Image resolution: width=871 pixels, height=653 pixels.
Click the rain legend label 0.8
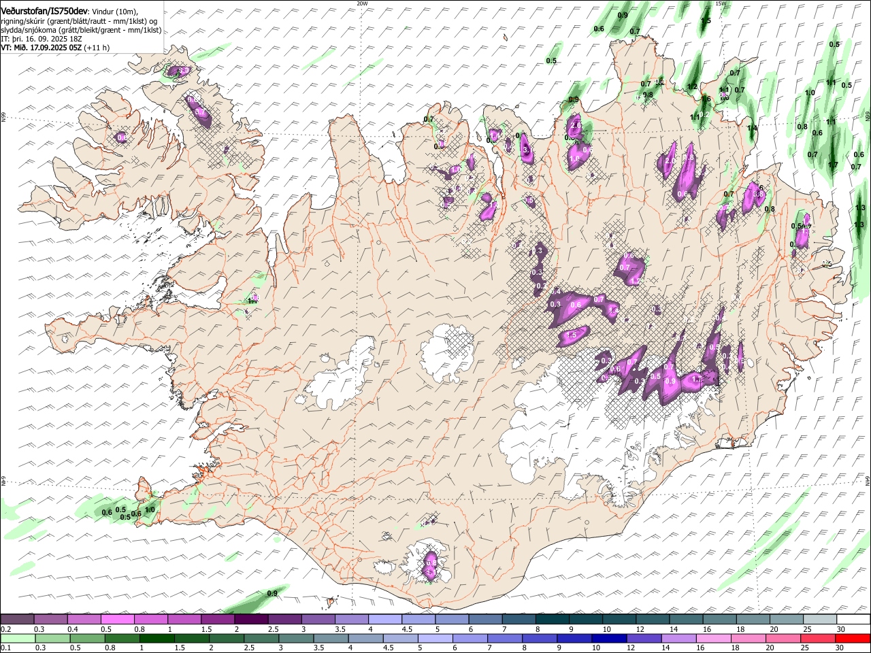[x=110, y=648]
